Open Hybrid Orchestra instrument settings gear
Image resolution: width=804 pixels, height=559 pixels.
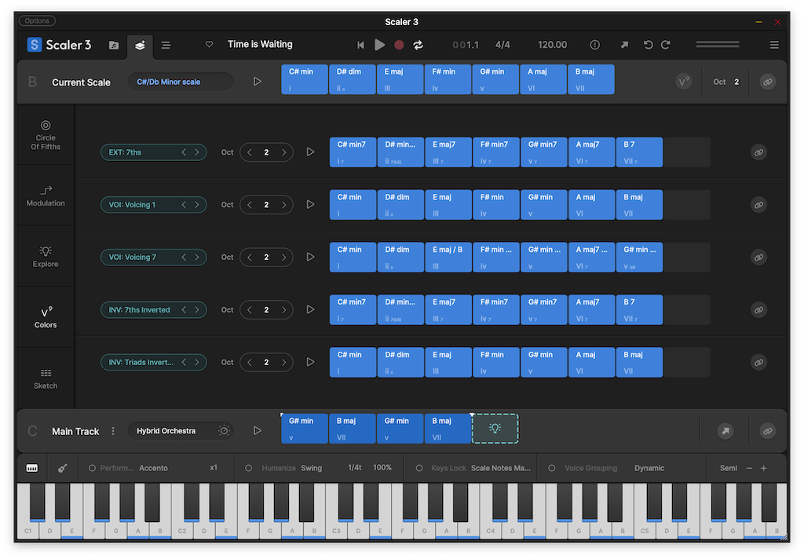(224, 431)
